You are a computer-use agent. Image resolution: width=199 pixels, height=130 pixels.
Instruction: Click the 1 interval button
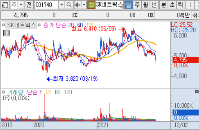click(x=190, y=5)
